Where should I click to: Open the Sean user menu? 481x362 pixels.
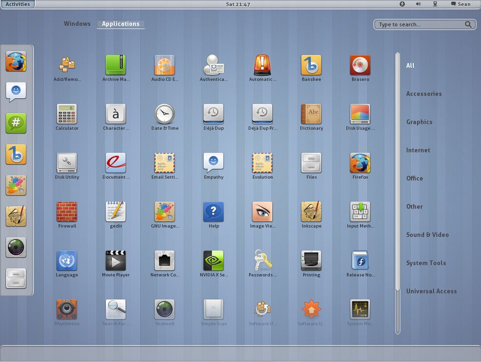click(461, 4)
